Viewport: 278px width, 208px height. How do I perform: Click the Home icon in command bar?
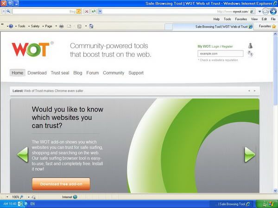91,26
